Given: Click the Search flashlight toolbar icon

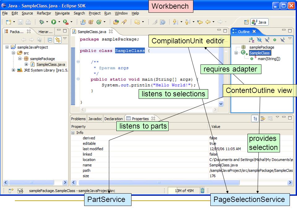Looking at the screenshot, I should (124, 22).
